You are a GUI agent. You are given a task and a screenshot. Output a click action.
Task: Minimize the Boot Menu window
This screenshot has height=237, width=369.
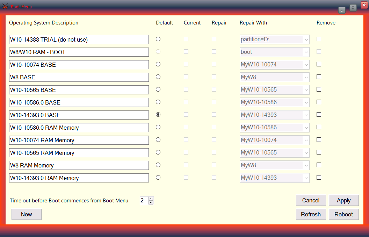tap(342, 10)
